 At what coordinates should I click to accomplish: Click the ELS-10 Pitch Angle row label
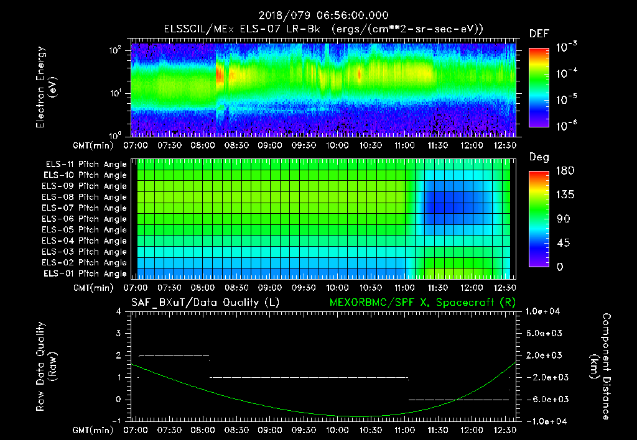[85, 175]
